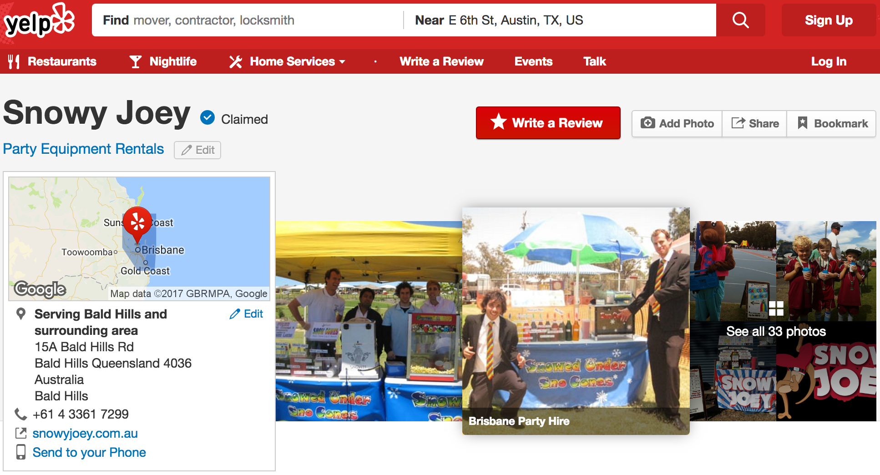Click the Home Services tools icon
The image size is (880, 475).
[x=235, y=61]
